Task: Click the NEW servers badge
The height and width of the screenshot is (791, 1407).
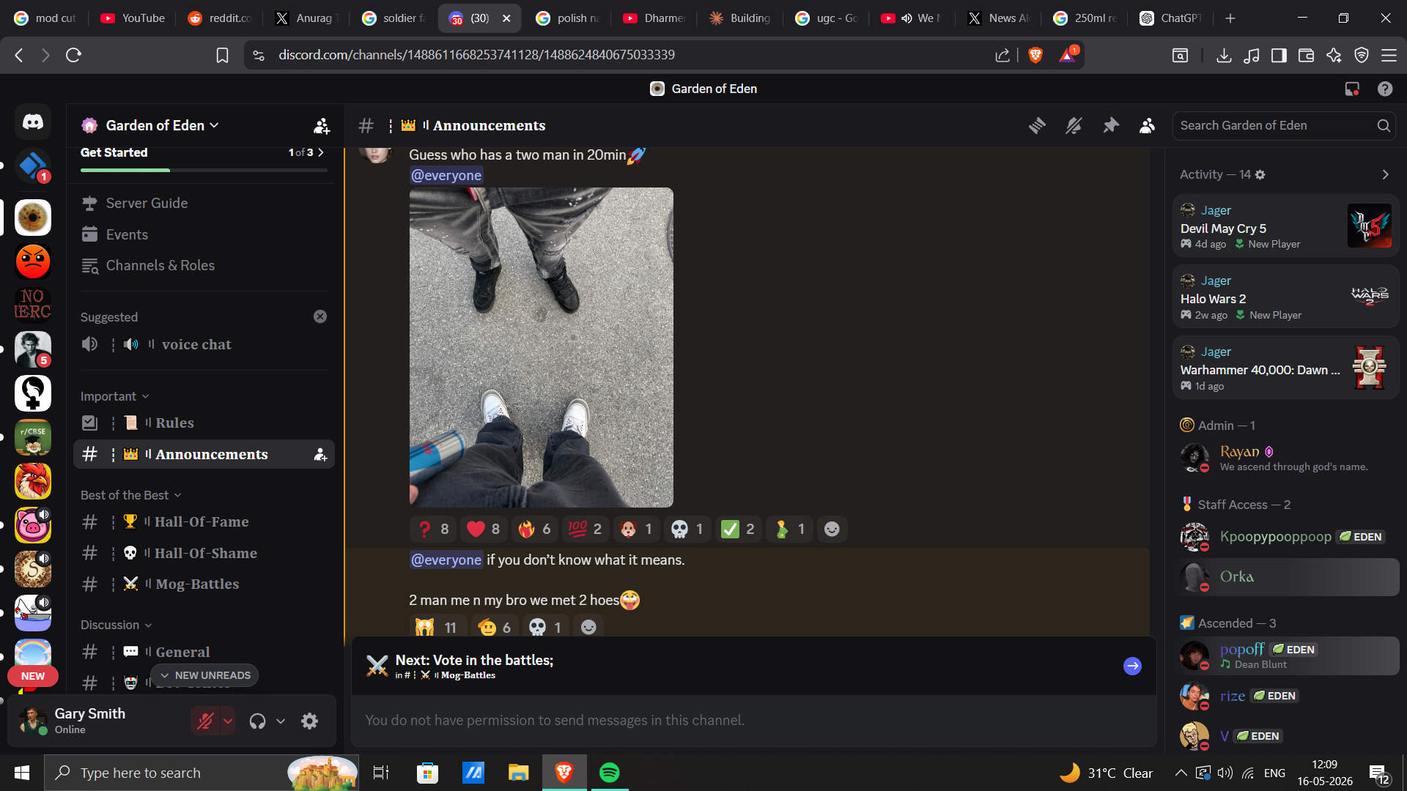Action: point(33,676)
